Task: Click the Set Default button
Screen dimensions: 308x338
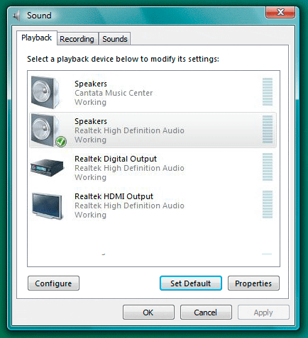Action: coord(191,283)
